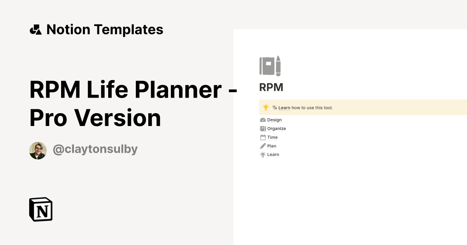This screenshot has height=245, width=467.
Task: Click claytonsulby's profile avatar
Action: point(38,150)
